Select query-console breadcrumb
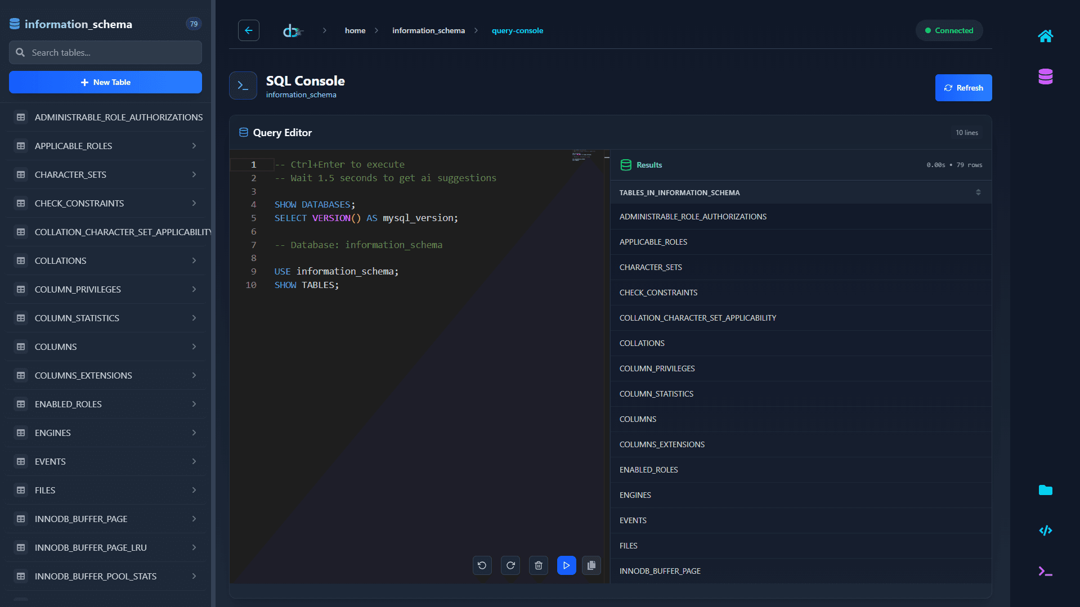The width and height of the screenshot is (1080, 607). 517,30
